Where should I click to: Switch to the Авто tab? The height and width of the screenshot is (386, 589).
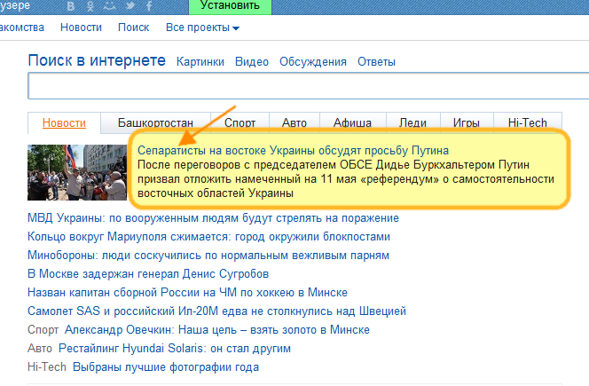pyautogui.click(x=294, y=122)
